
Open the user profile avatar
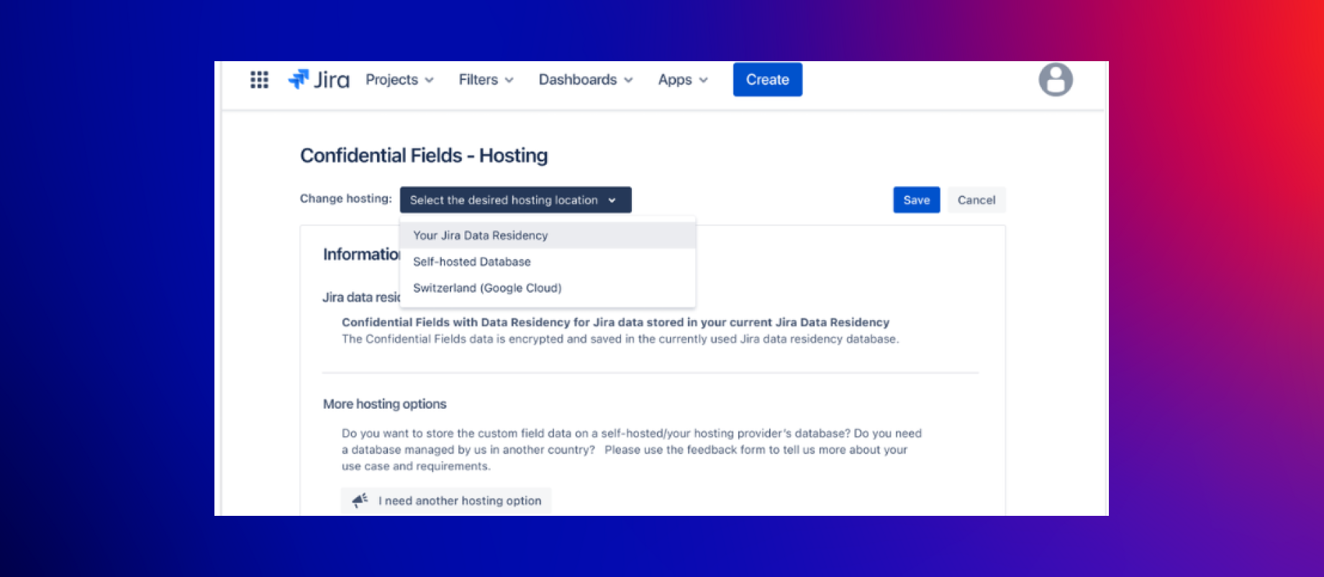(x=1055, y=80)
